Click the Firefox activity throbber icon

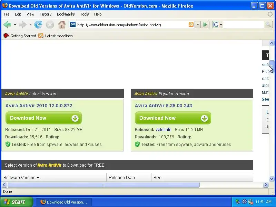point(270,14)
